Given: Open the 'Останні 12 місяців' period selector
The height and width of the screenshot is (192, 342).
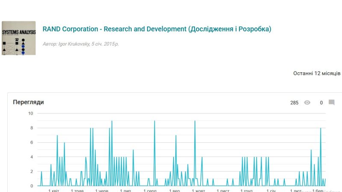Looking at the screenshot, I should [317, 73].
